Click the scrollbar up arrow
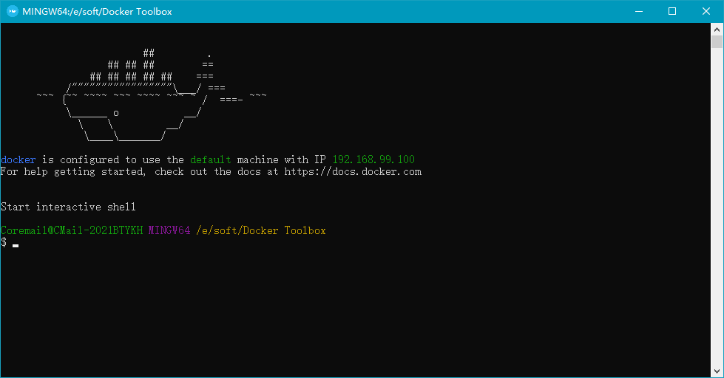Image resolution: width=724 pixels, height=378 pixels. pos(717,30)
